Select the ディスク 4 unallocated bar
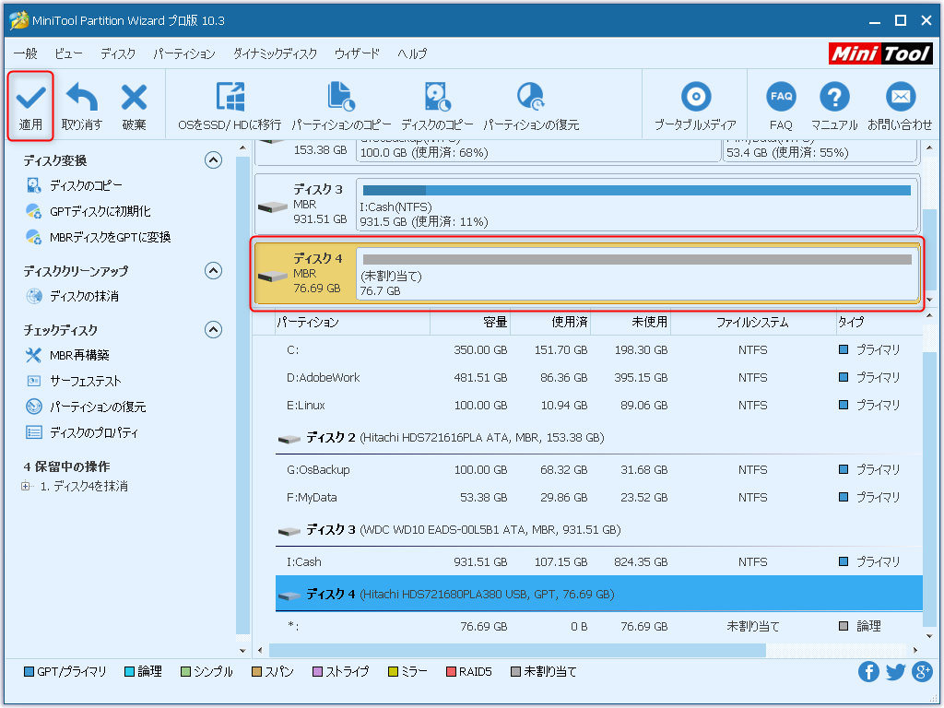The width and height of the screenshot is (944, 708). [636, 274]
